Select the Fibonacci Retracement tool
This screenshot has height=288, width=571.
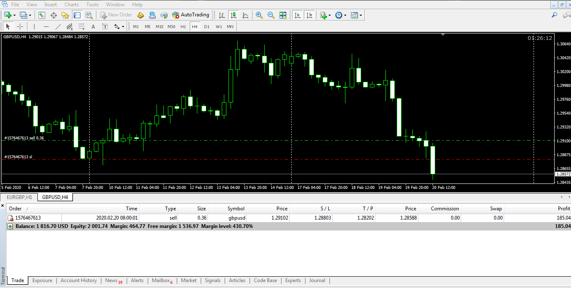(82, 26)
